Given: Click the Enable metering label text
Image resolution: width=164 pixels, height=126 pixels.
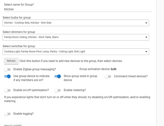Looking at the screenshot, I should pos(75,90).
